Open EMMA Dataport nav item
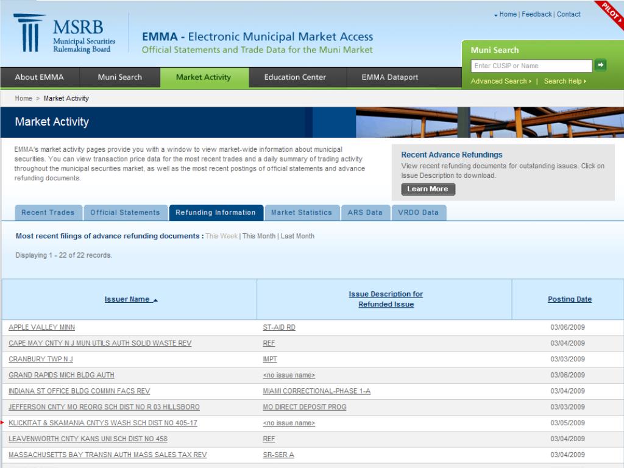 pyautogui.click(x=389, y=77)
